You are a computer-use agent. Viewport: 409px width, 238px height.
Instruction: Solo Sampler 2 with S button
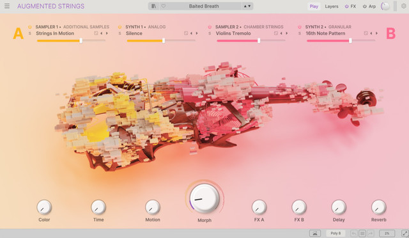pos(210,33)
